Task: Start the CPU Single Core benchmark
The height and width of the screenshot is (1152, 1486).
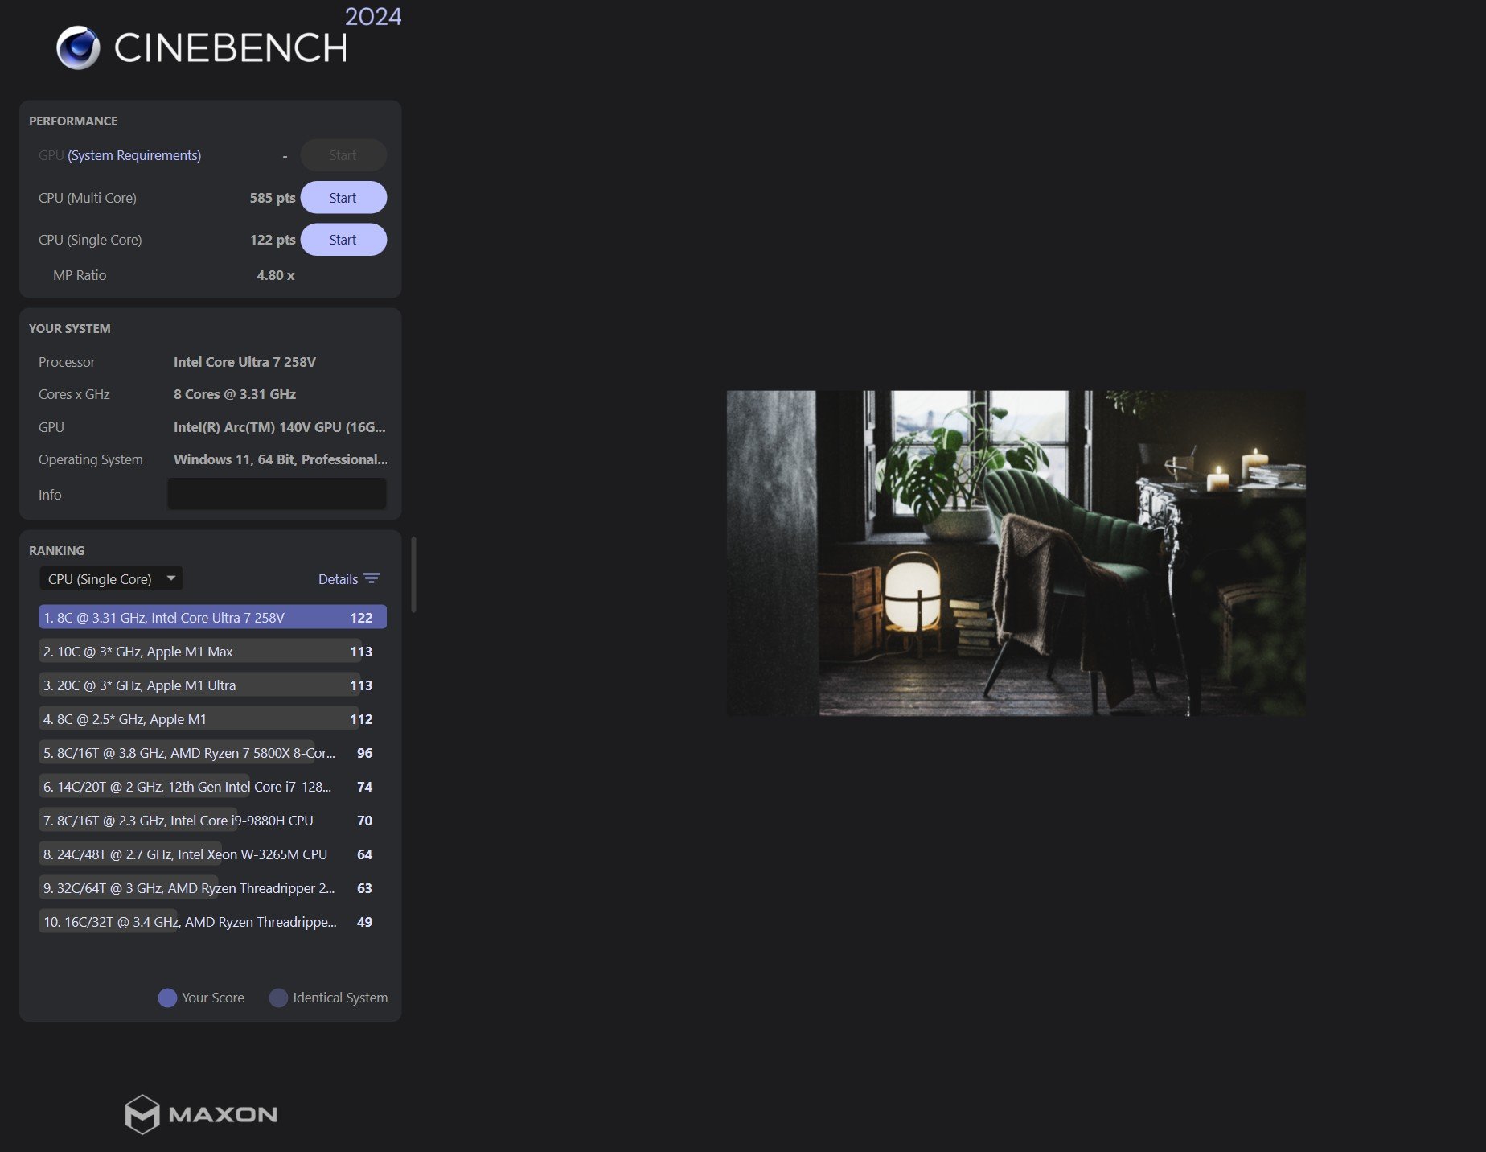Action: click(343, 240)
